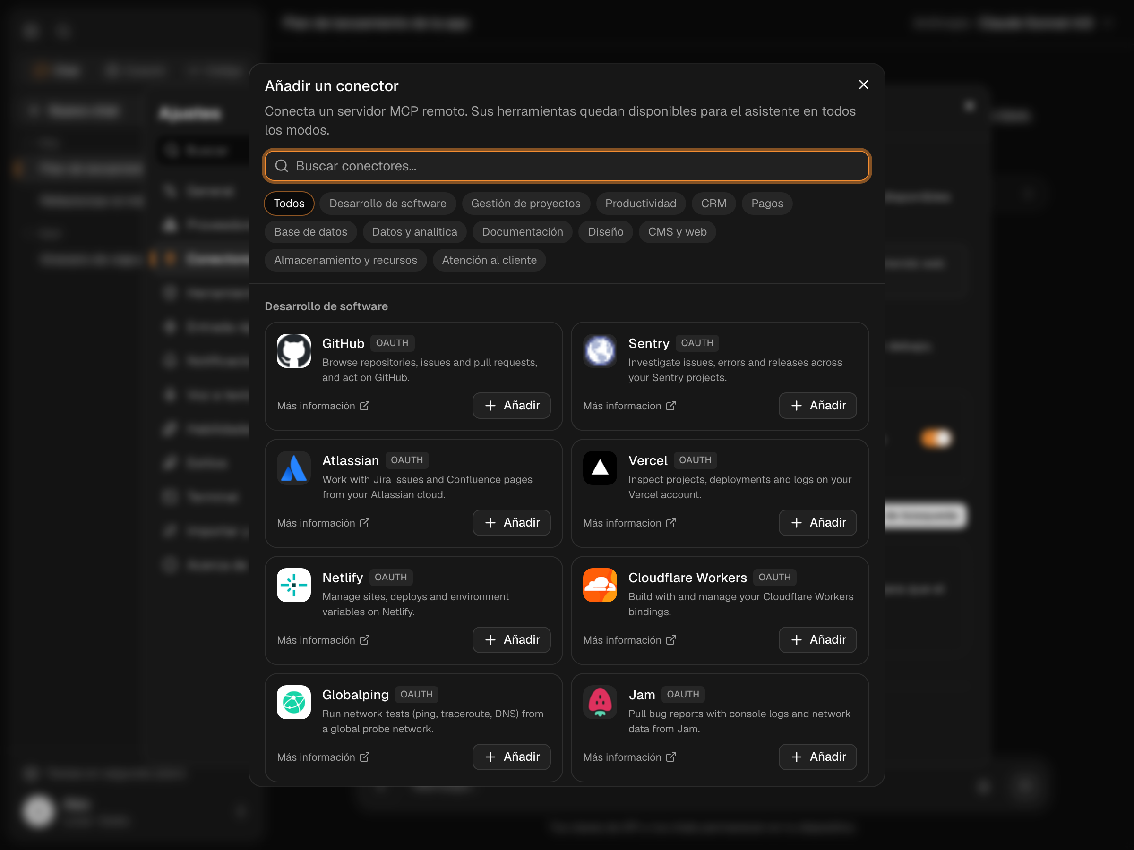
Task: Click the Netlify logo icon
Action: (x=294, y=585)
